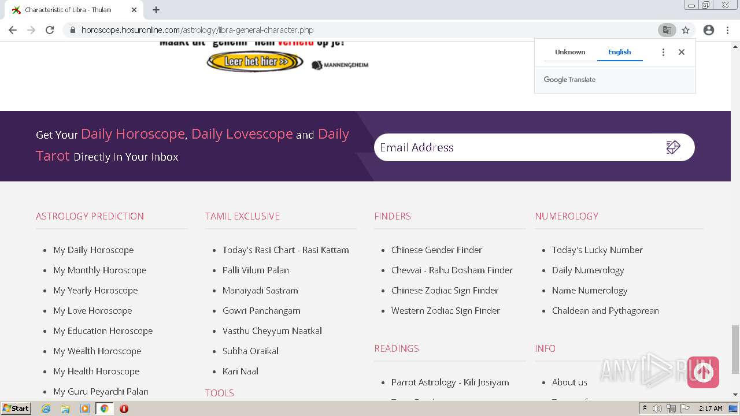Show hidden system tray icons
The width and height of the screenshot is (740, 416).
(645, 408)
